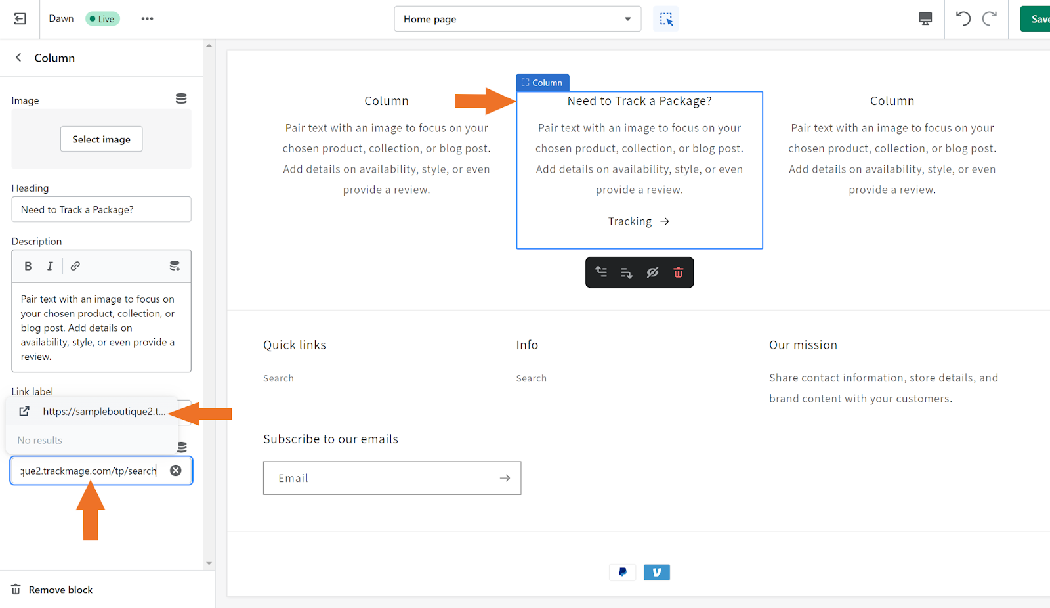
Task: Connect dynamic source for Image
Action: pyautogui.click(x=181, y=98)
